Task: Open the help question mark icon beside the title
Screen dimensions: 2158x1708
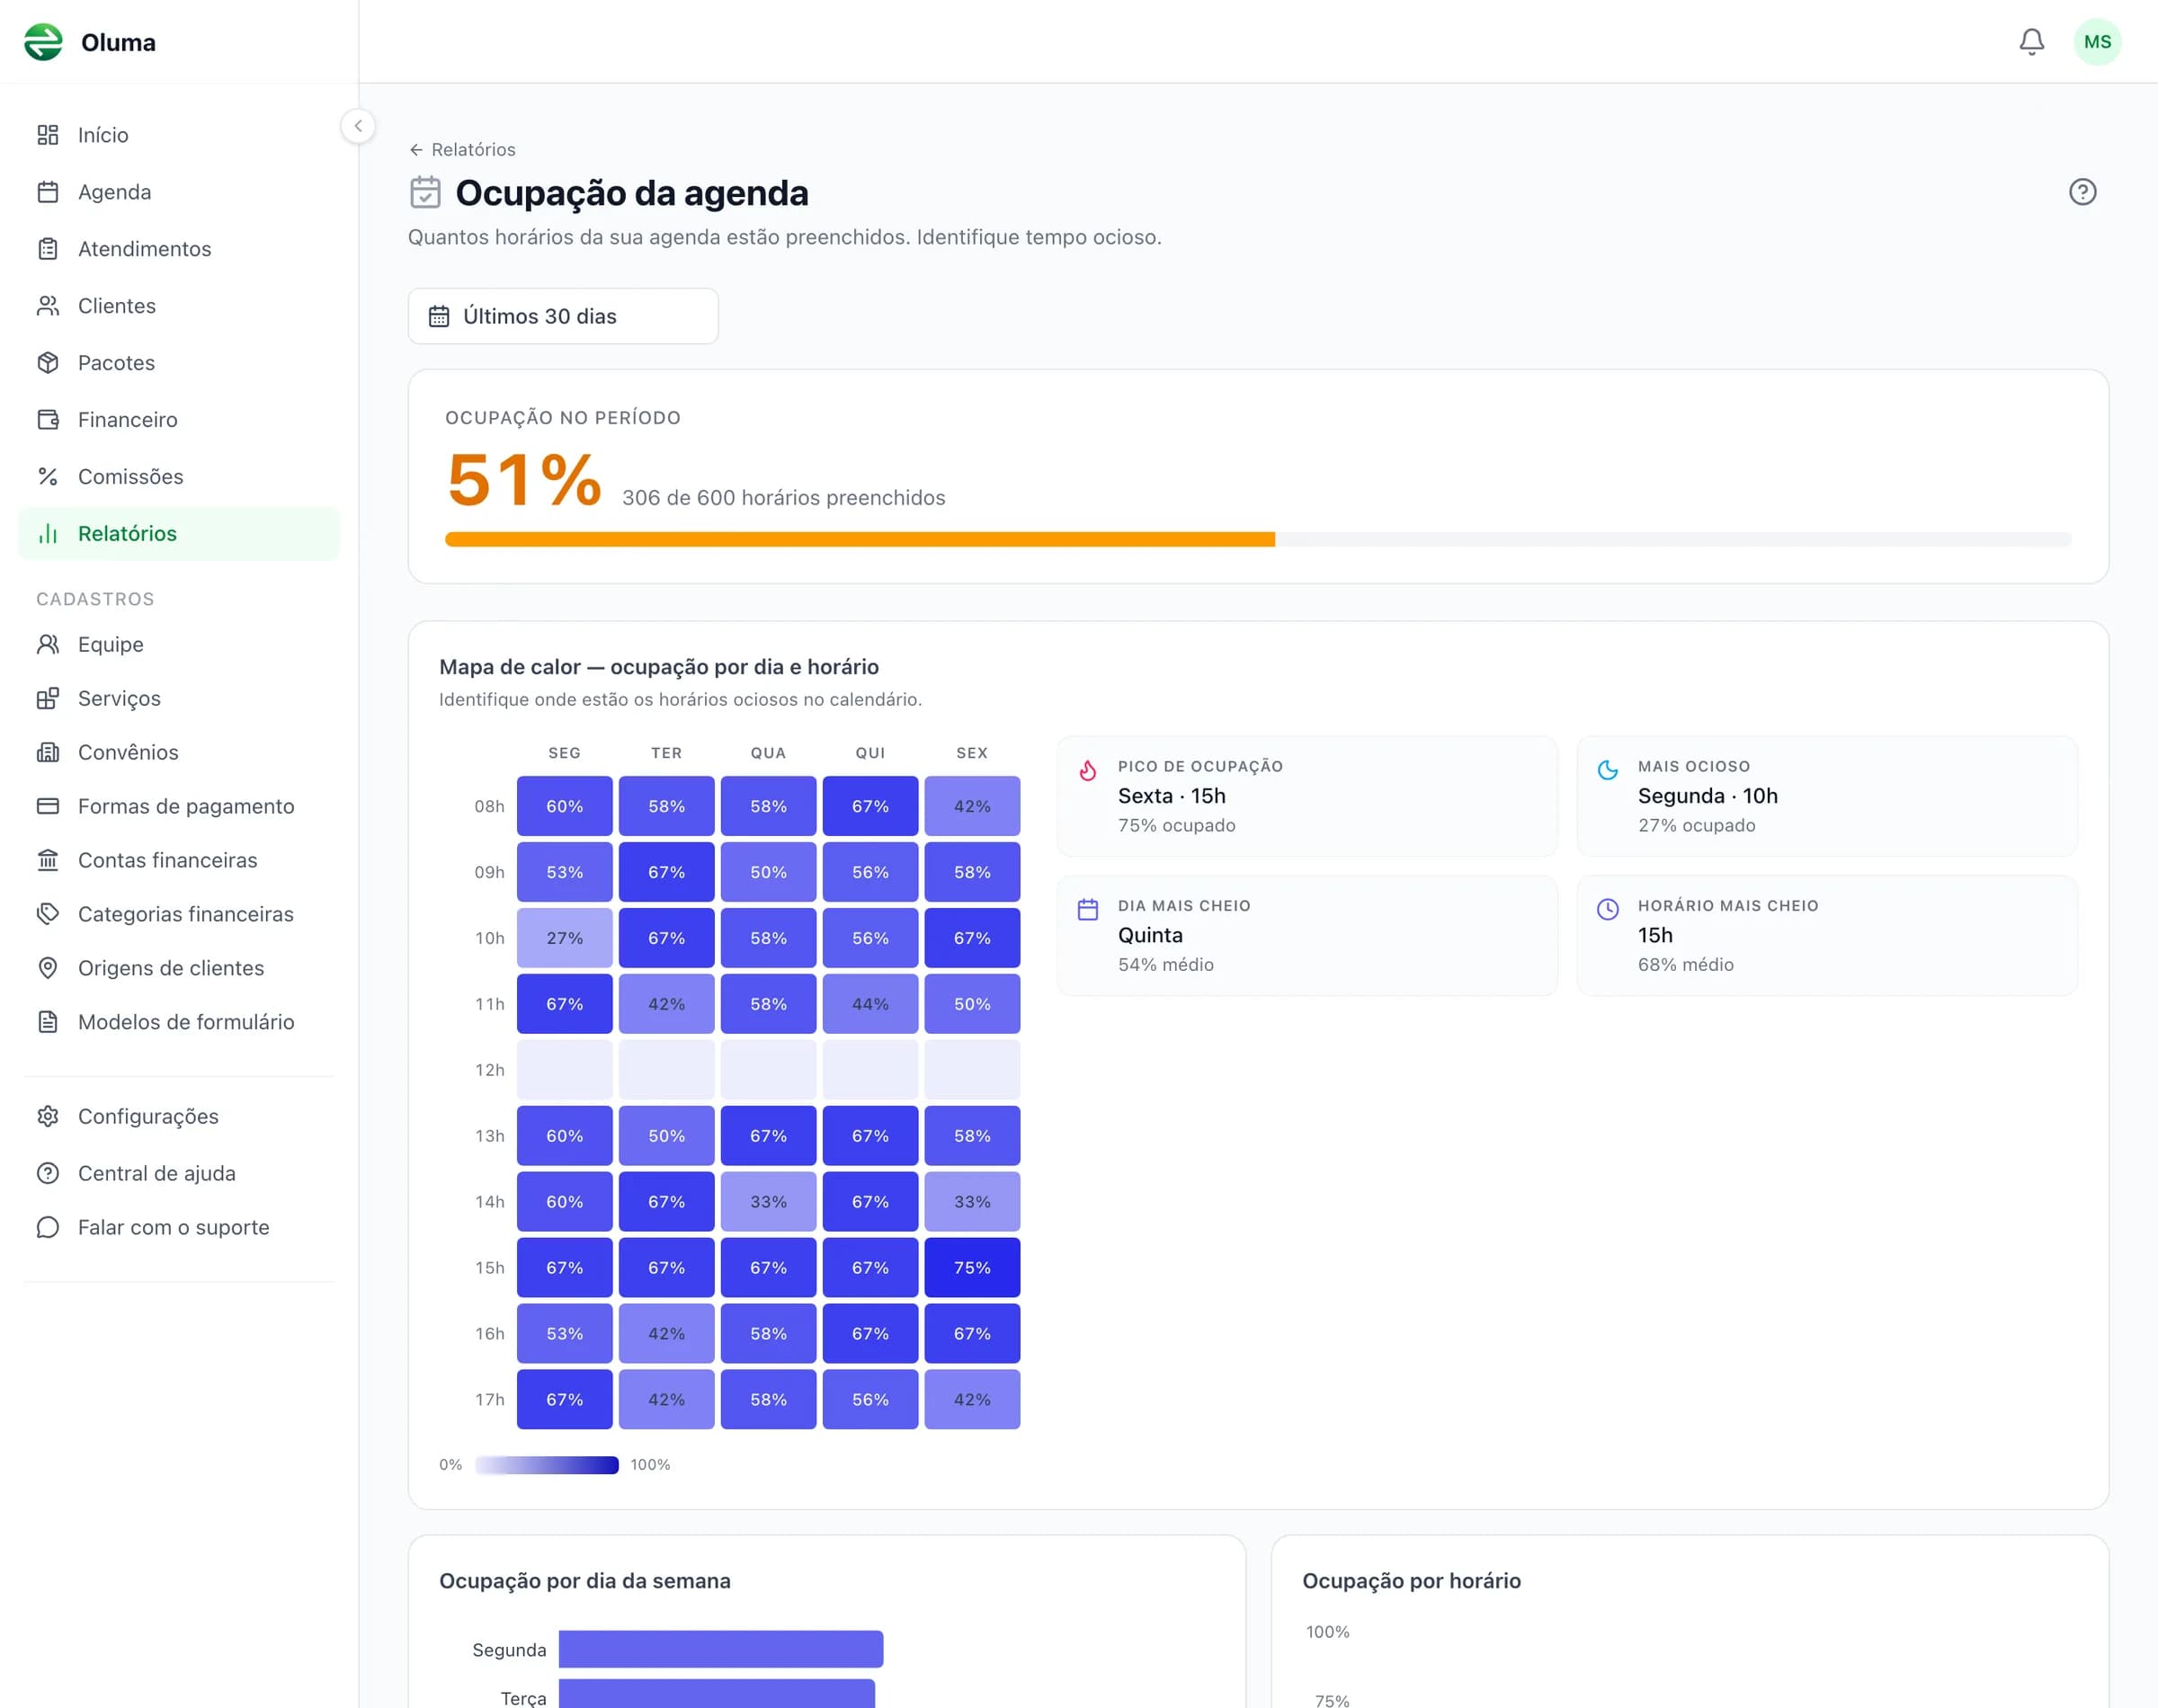Action: tap(2082, 192)
